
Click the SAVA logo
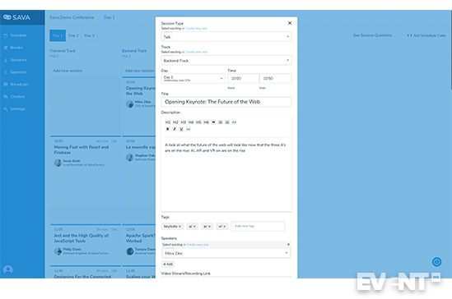coord(16,17)
